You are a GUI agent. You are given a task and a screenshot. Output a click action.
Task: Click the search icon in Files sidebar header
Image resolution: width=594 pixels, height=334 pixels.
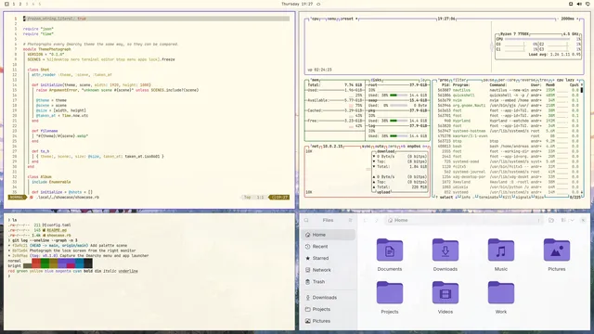[x=306, y=220]
